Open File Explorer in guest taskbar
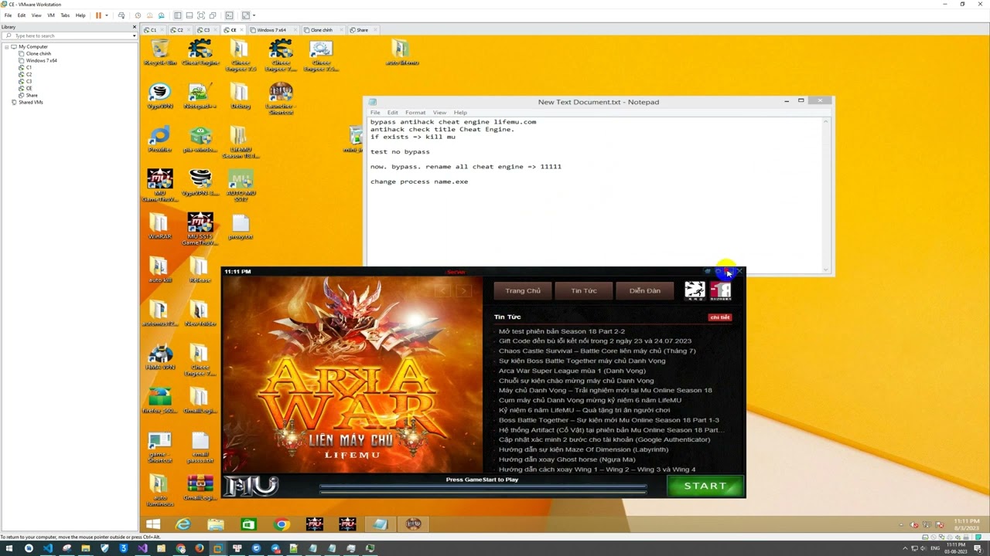The height and width of the screenshot is (556, 990). [216, 524]
